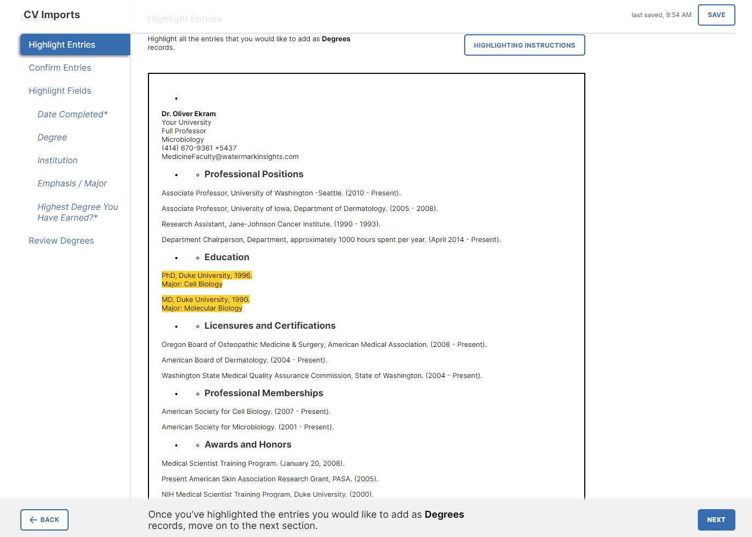
Task: Click the SAVE button
Action: (716, 15)
